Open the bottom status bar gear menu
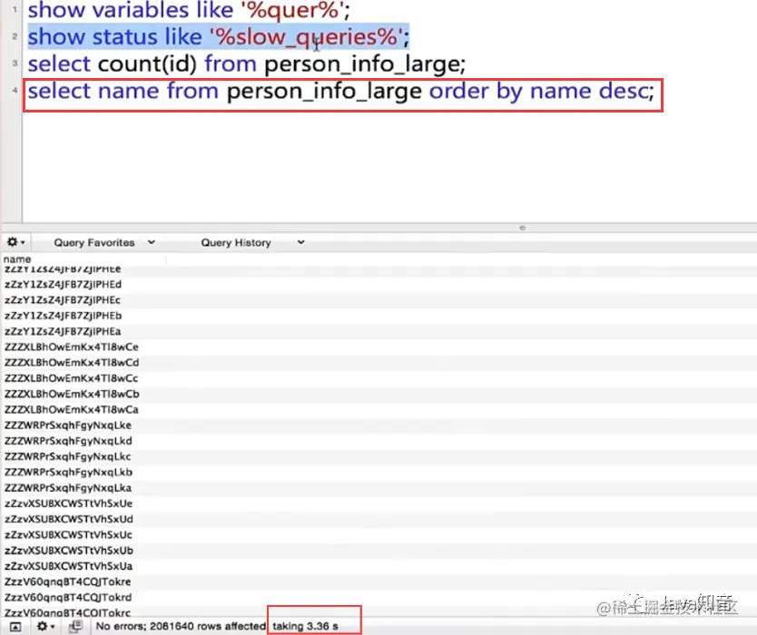Viewport: 757px width, 635px height. click(x=45, y=626)
